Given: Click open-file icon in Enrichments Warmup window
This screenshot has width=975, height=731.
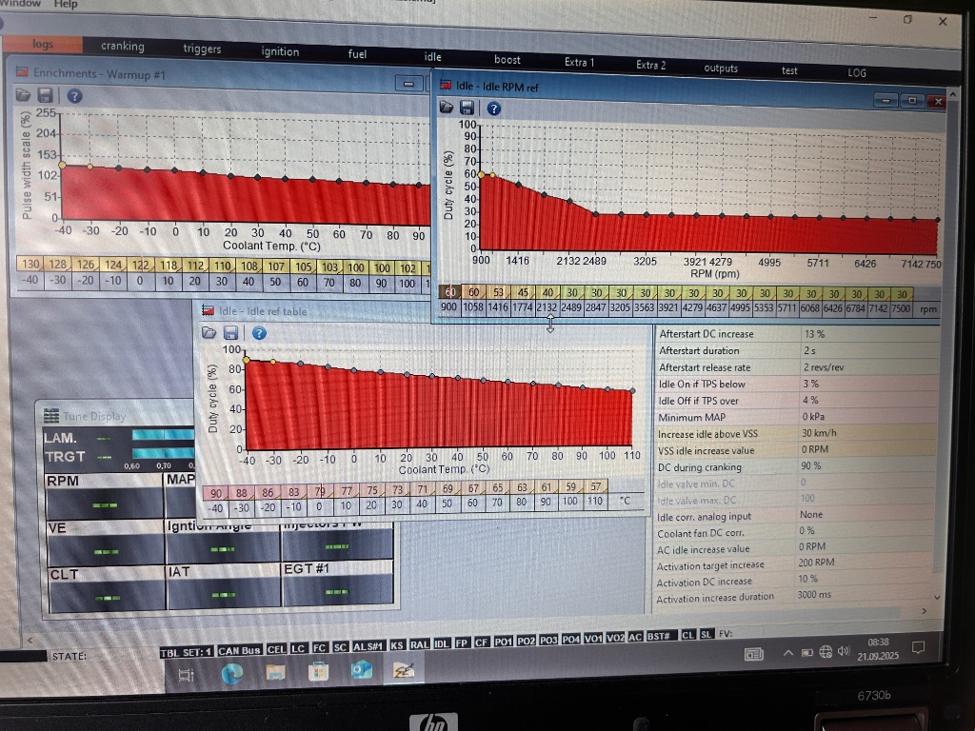Looking at the screenshot, I should pos(23,94).
